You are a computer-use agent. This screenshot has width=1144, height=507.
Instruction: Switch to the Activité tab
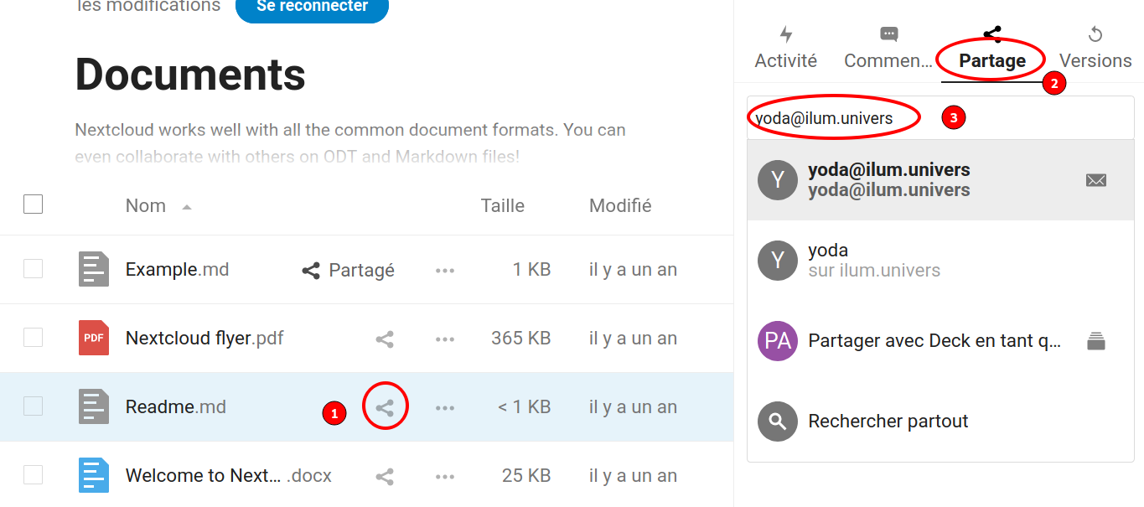pyautogui.click(x=785, y=49)
